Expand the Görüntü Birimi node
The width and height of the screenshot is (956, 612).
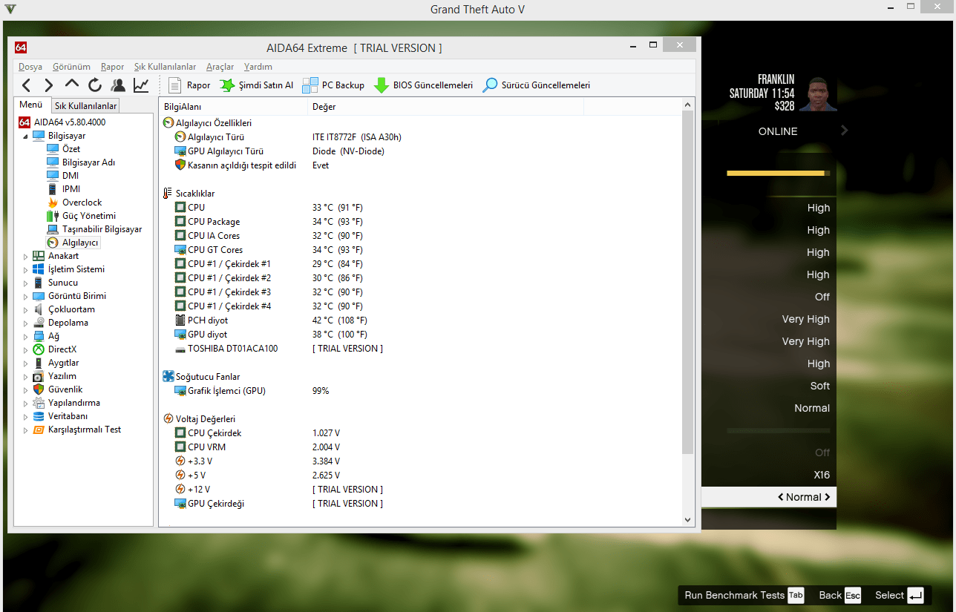pos(25,296)
